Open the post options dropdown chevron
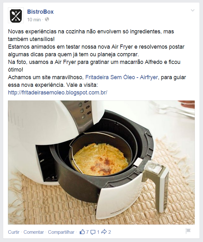Image resolution: width=203 pixels, height=242 pixels. click(x=193, y=10)
